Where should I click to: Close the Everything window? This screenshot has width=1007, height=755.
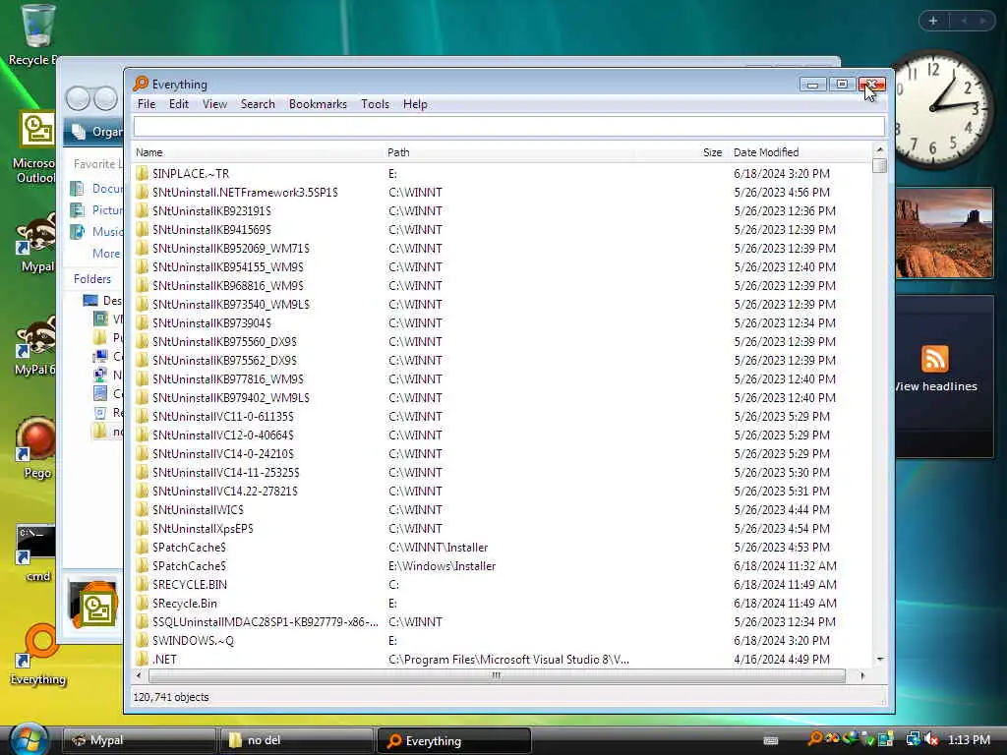(x=872, y=85)
